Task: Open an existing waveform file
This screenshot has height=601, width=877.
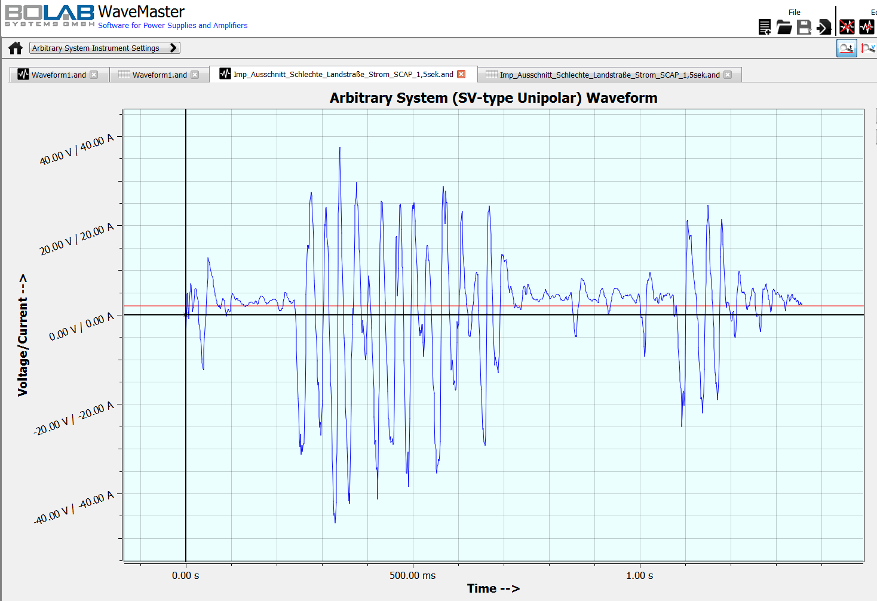Action: (784, 26)
